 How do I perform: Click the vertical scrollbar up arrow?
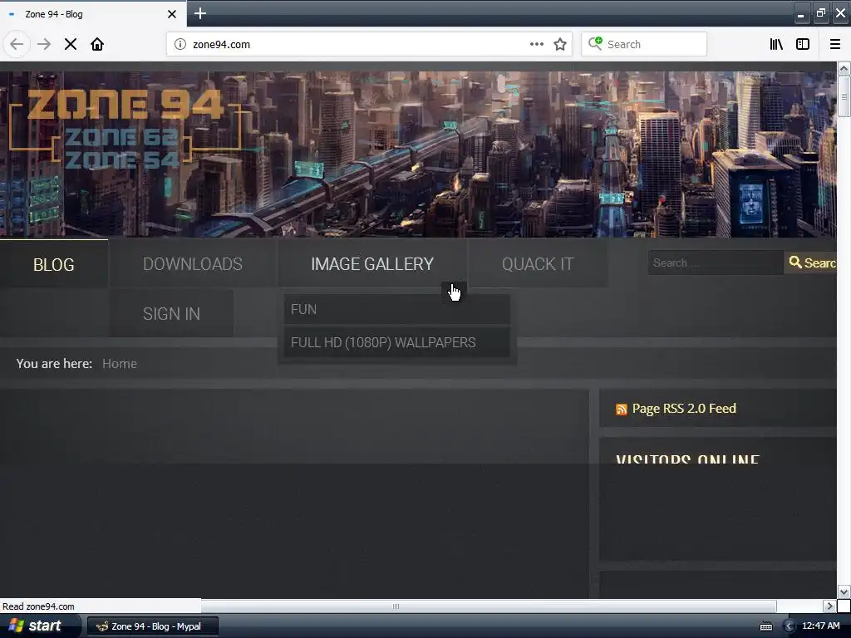coord(844,68)
